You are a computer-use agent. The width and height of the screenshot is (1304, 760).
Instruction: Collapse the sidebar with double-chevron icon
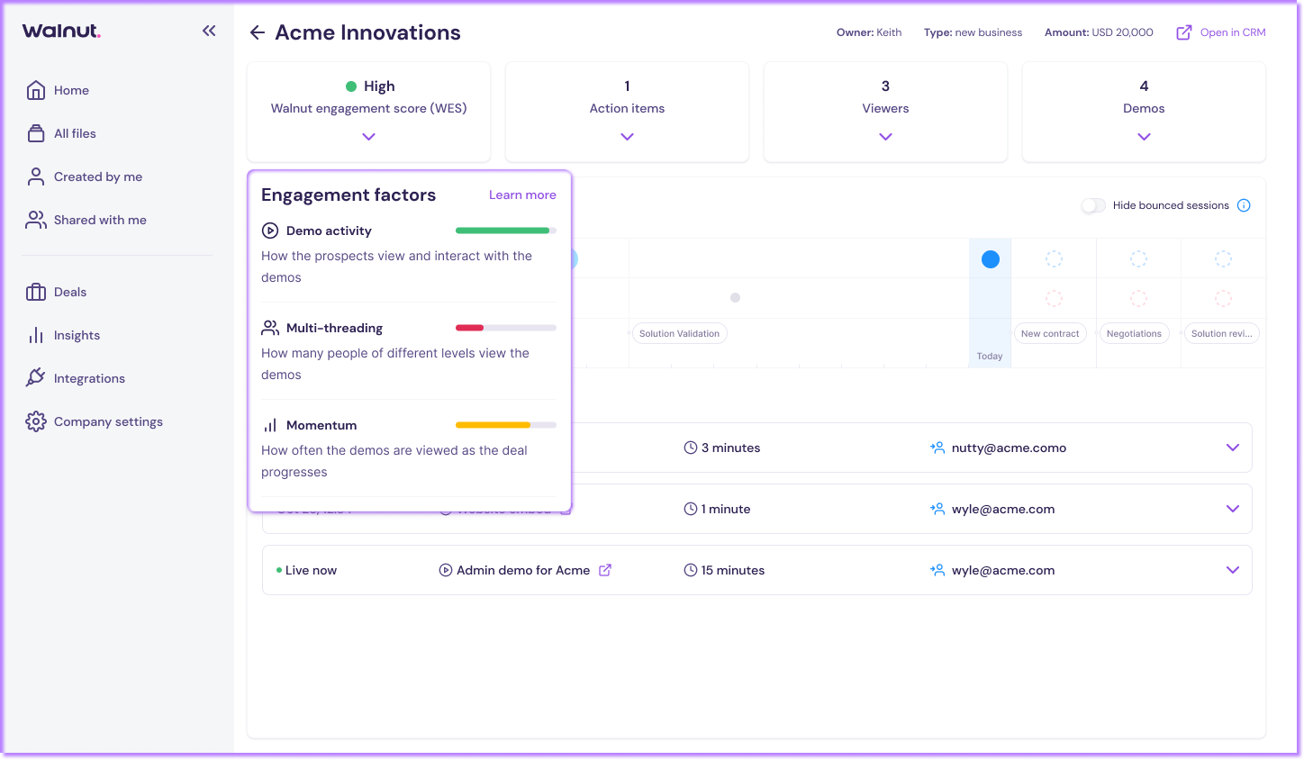coord(209,31)
